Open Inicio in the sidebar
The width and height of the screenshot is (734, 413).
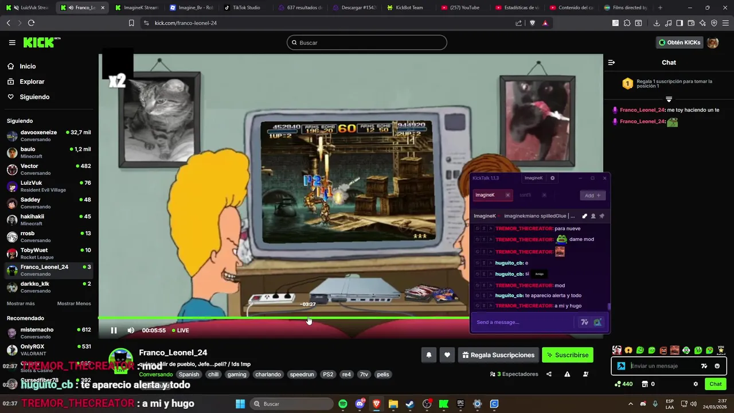tap(22, 66)
